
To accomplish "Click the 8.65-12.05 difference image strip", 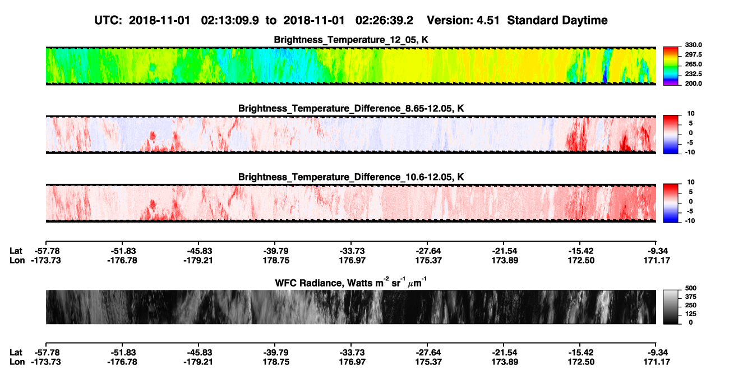I will coord(350,135).
